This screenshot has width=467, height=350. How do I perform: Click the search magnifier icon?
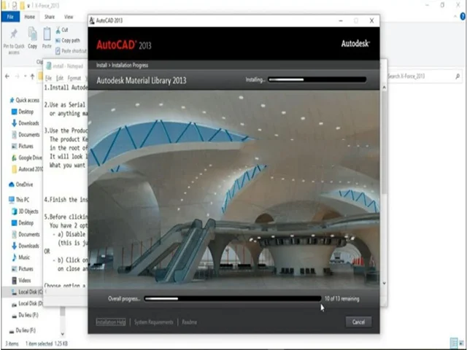click(x=458, y=76)
